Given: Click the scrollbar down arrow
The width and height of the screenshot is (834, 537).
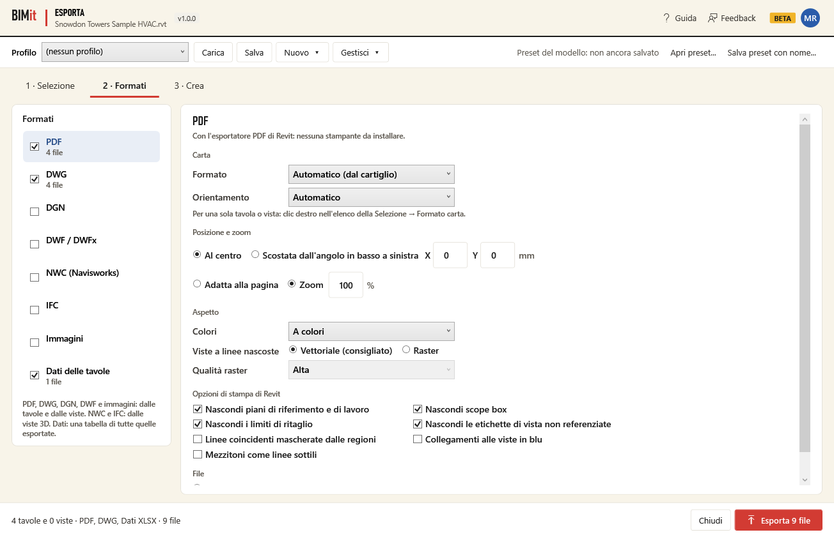Looking at the screenshot, I should (805, 480).
